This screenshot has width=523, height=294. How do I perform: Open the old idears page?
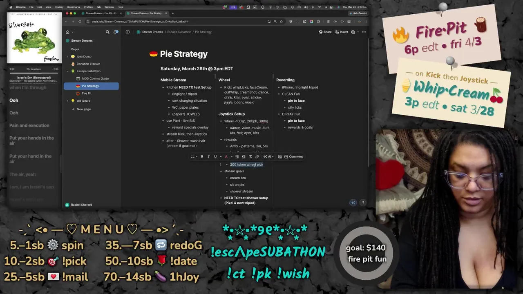click(x=83, y=101)
